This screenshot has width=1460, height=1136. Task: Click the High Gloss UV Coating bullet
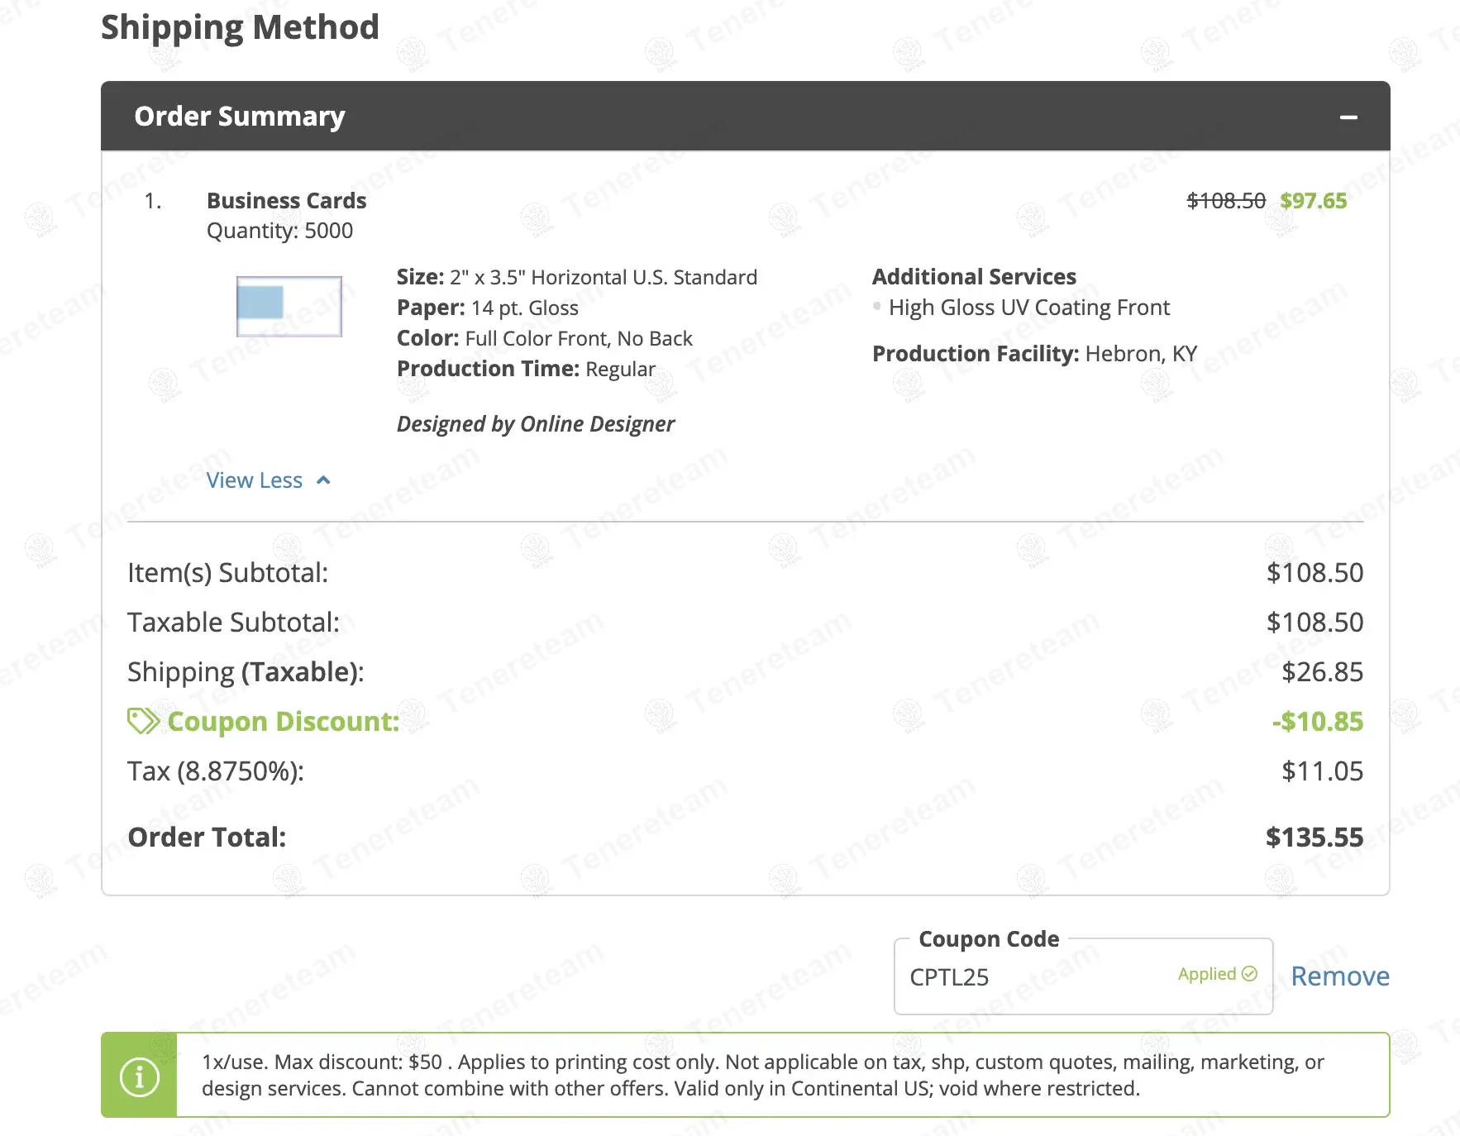(876, 306)
